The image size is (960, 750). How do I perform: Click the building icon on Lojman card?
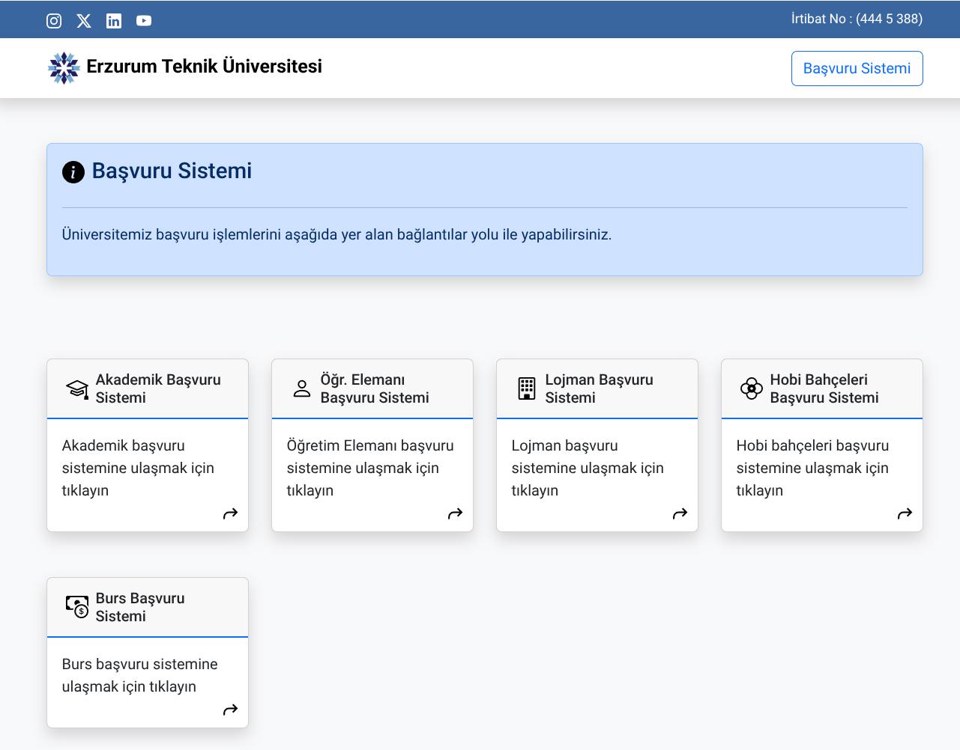click(x=527, y=388)
